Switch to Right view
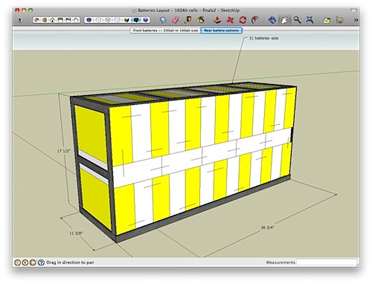The image size is (372, 284). pyautogui.click(x=60, y=20)
